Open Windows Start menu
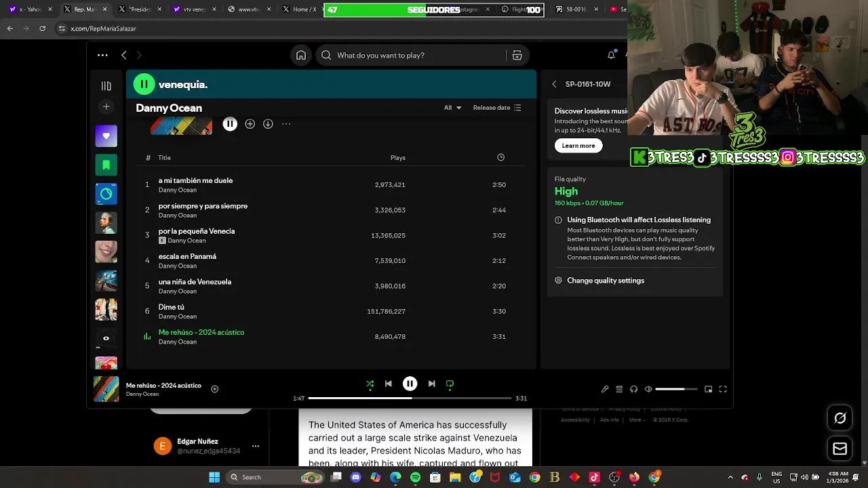 pos(214,477)
